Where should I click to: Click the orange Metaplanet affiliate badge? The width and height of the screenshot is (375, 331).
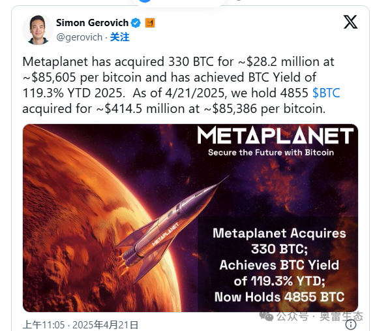tap(150, 23)
